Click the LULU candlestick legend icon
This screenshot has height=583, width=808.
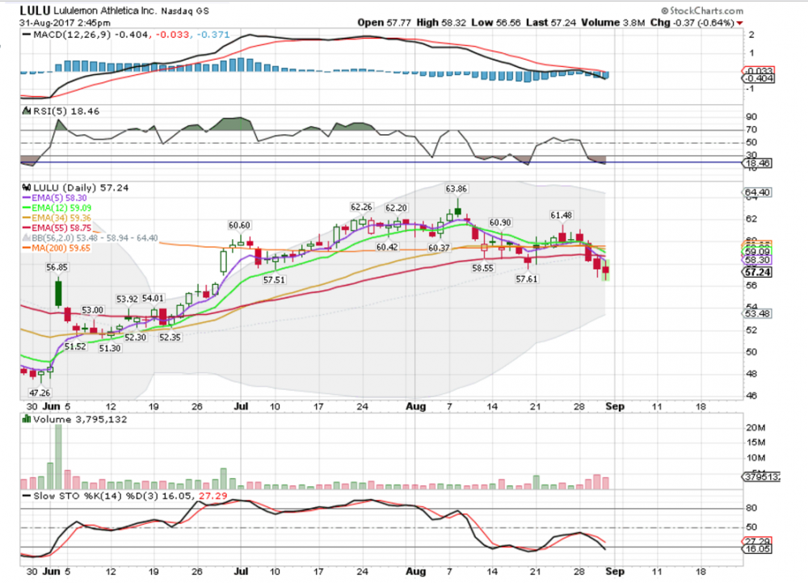tap(26, 187)
